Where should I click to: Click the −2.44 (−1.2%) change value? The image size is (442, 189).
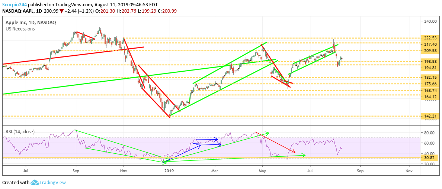(79, 11)
